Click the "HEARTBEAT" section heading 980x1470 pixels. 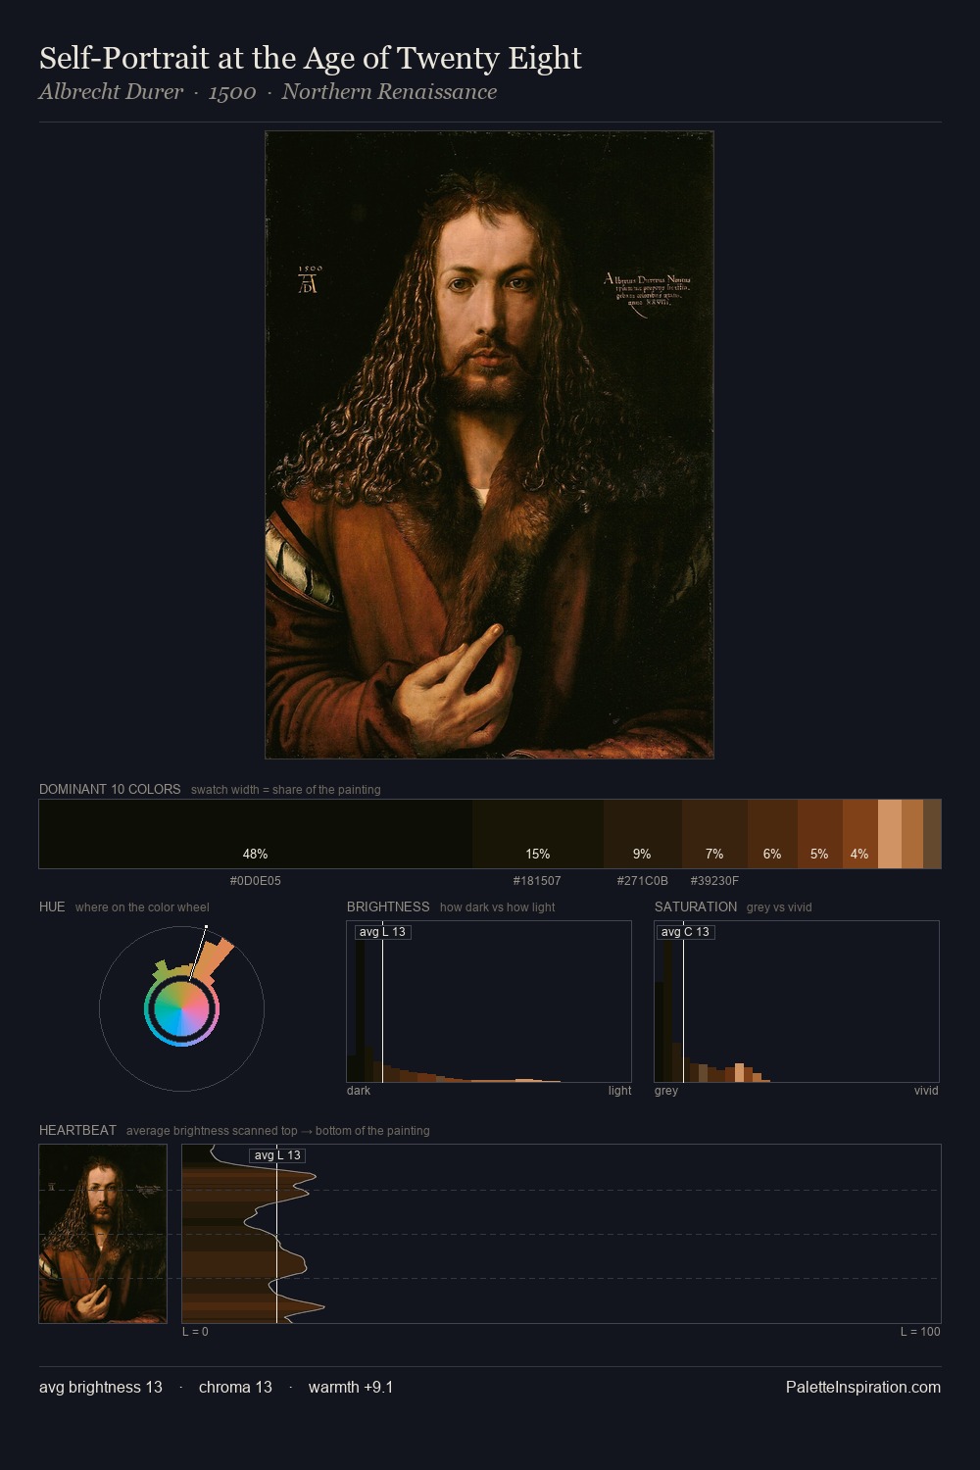77,1130
